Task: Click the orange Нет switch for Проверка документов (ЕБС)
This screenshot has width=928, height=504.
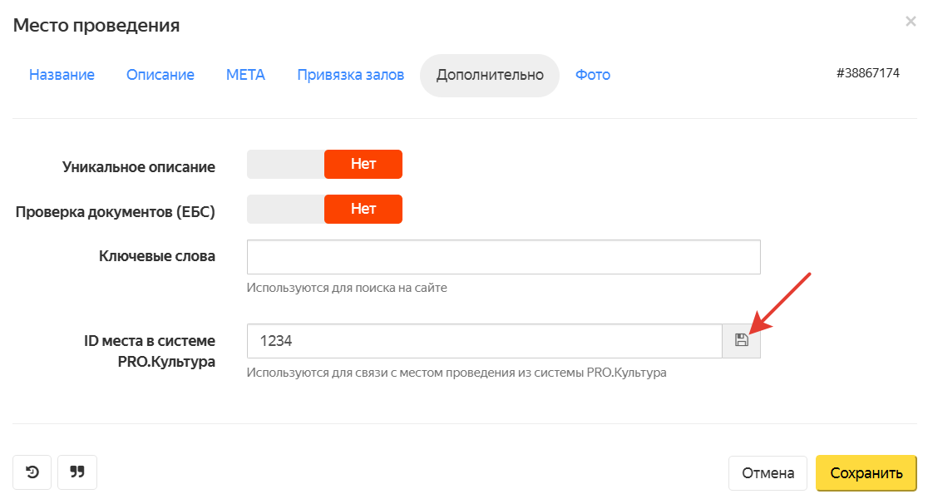Action: click(x=363, y=210)
